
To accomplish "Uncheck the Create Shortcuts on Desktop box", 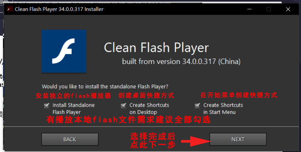I will [123, 105].
